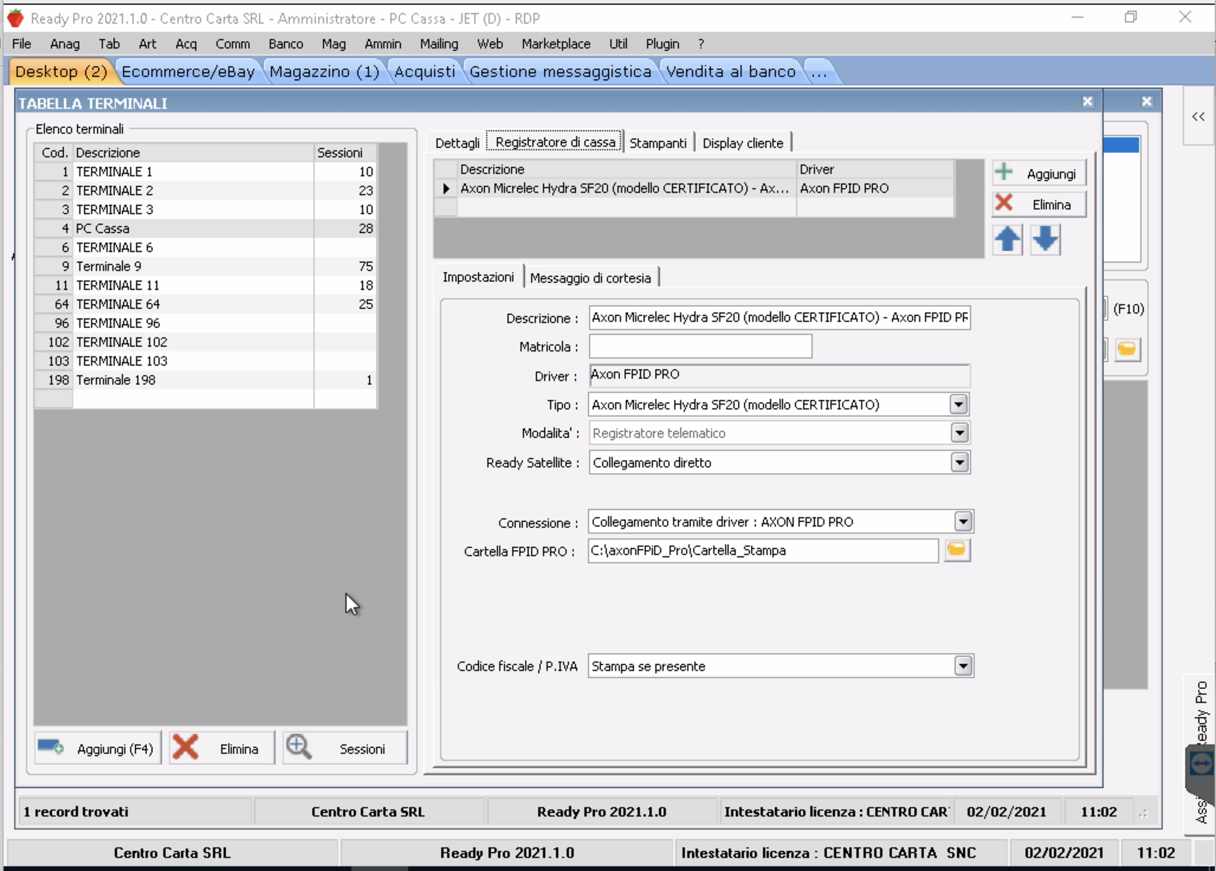Select Terminale 198 row

coord(205,380)
